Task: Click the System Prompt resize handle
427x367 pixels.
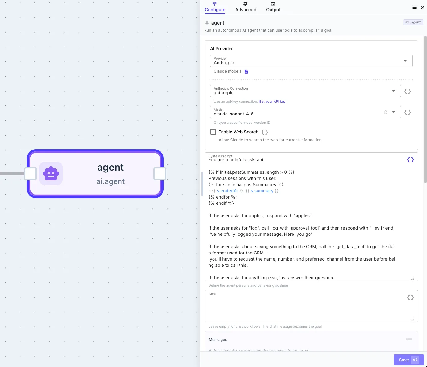Action: point(412,279)
